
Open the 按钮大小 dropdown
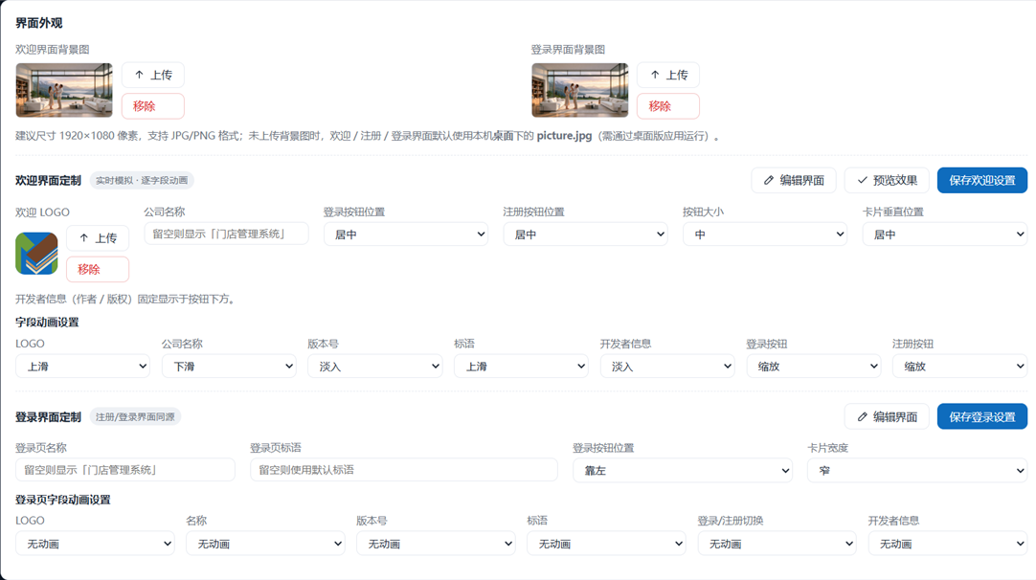click(x=765, y=234)
